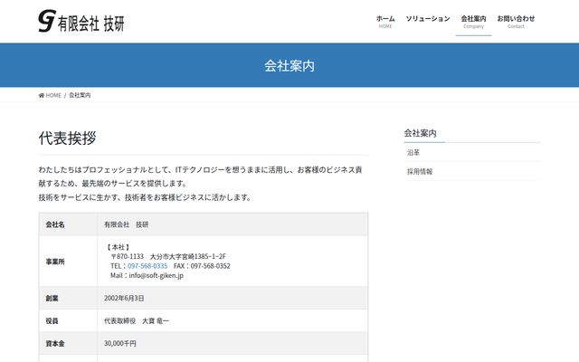
Task: Click the blue banner title 会社案内
Action: click(x=289, y=66)
